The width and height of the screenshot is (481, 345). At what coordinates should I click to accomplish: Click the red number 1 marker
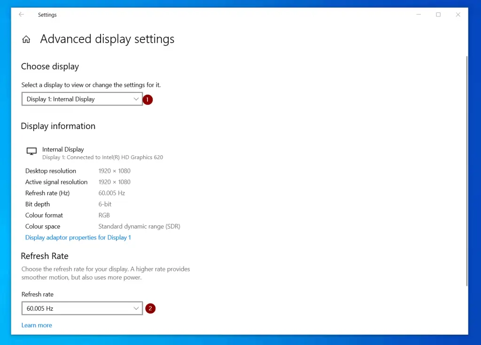click(147, 100)
